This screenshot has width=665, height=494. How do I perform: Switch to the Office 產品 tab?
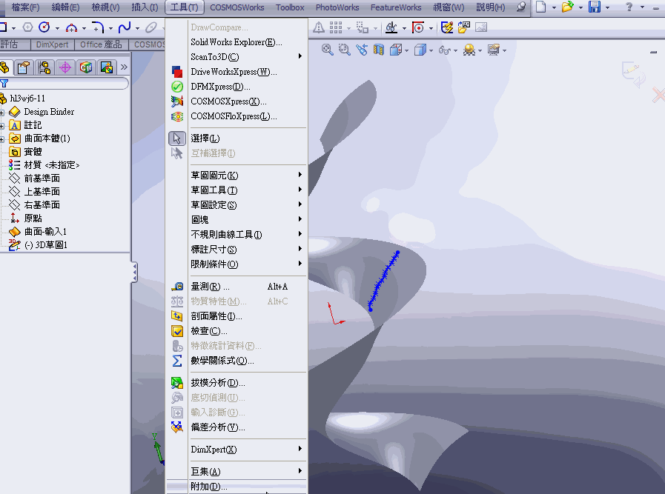pos(101,44)
